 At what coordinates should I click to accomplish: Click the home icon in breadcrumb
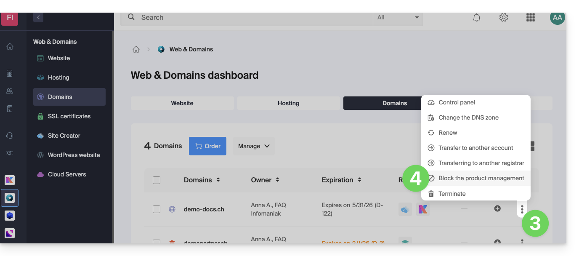coord(136,49)
